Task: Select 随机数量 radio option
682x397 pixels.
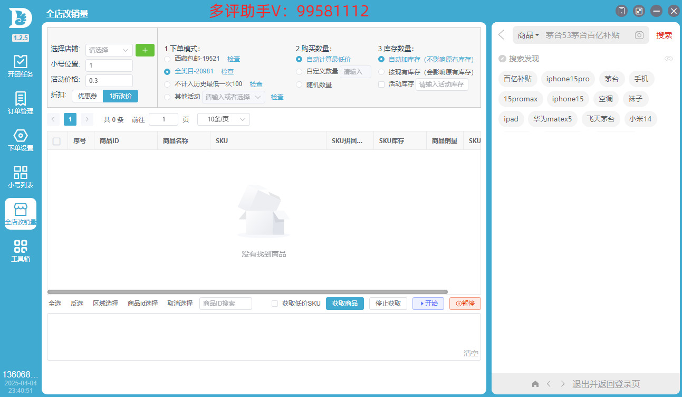Action: pos(299,84)
